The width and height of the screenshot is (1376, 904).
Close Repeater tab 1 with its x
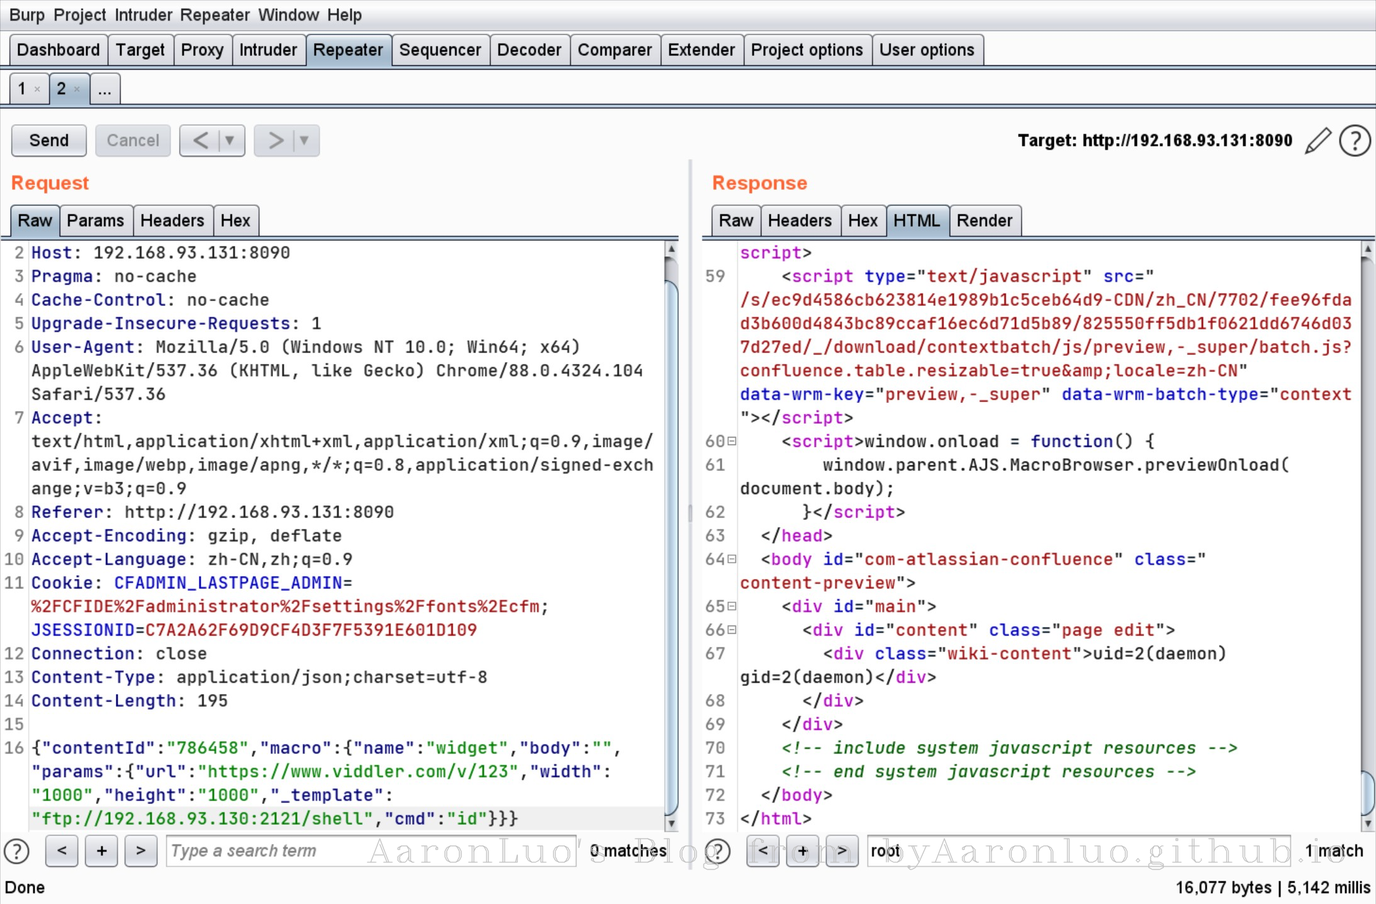point(37,89)
